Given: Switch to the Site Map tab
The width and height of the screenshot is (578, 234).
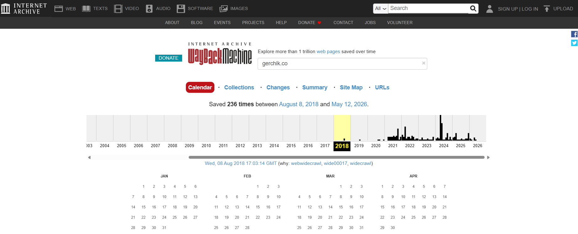Looking at the screenshot, I should pyautogui.click(x=351, y=87).
